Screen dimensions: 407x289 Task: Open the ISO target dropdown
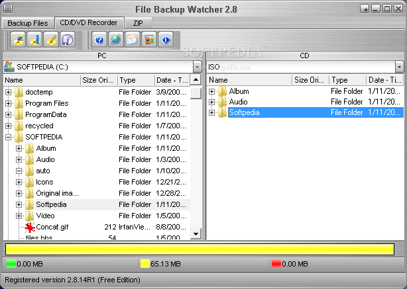400,67
